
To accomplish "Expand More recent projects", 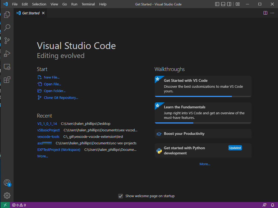I will [42, 156].
